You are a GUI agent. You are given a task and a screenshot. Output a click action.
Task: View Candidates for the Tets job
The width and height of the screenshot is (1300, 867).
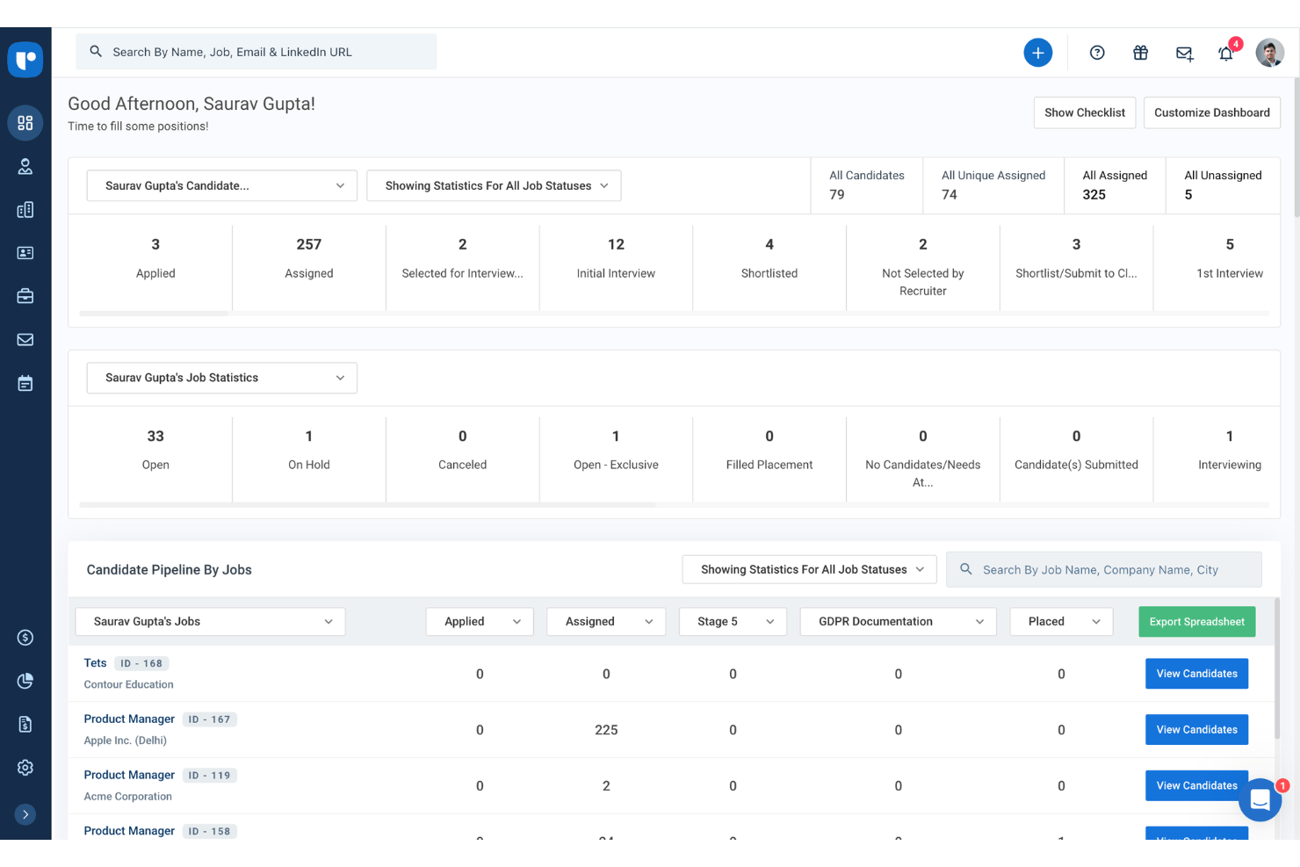[x=1196, y=674]
